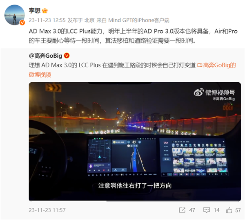Click the video progress bar

[135, 201]
